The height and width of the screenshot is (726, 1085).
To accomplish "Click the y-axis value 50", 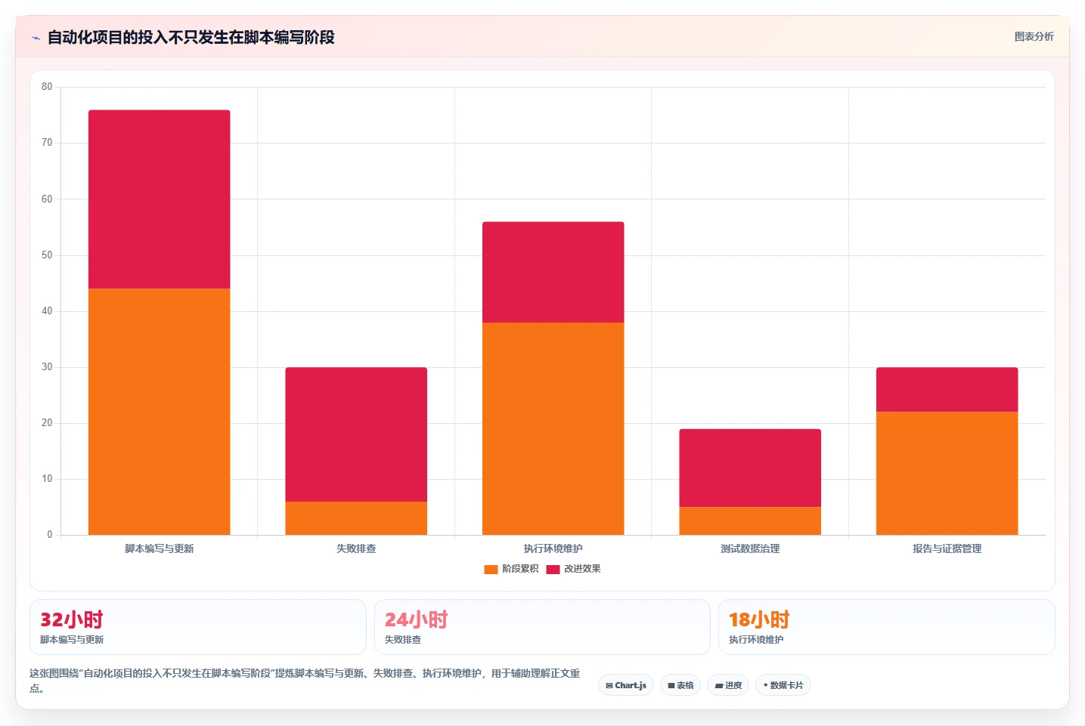I will [47, 255].
